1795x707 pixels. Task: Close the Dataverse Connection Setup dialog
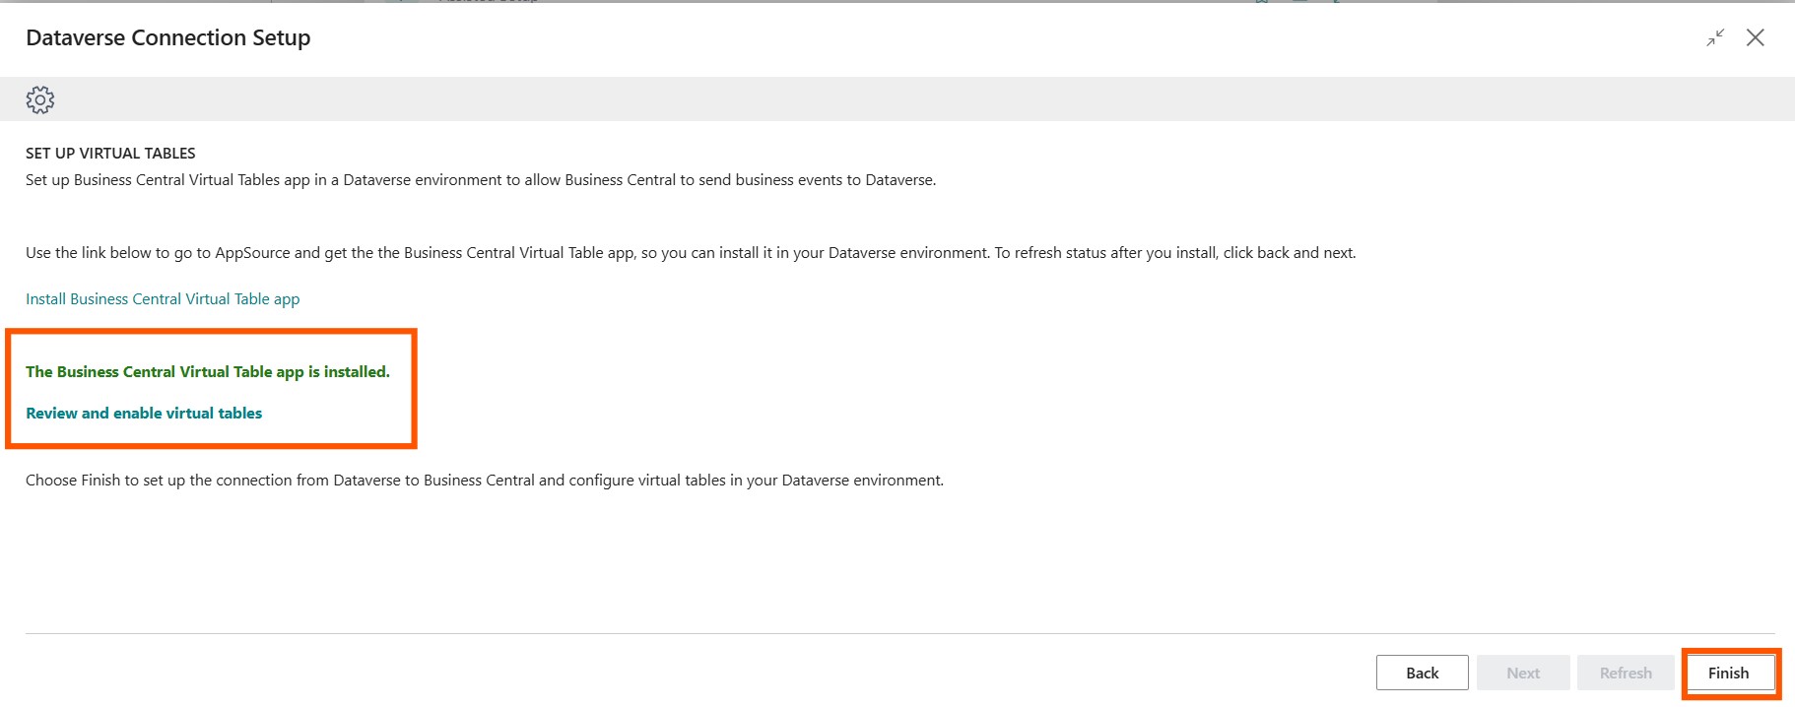coord(1755,37)
